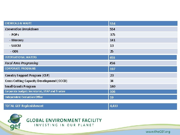This screenshot has height=135, width=180.
Task: Select Corporate budget Secretariat, STAP and Trustee
Action: (35, 91)
